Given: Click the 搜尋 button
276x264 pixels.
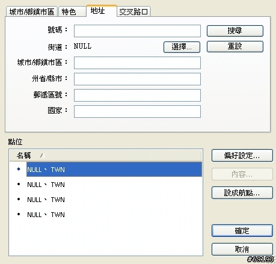Looking at the screenshot, I should tap(235, 31).
